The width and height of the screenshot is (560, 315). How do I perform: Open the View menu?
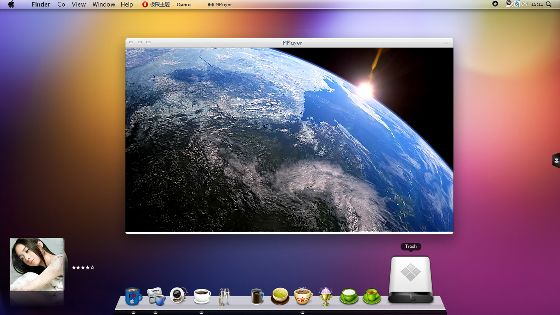pos(79,5)
